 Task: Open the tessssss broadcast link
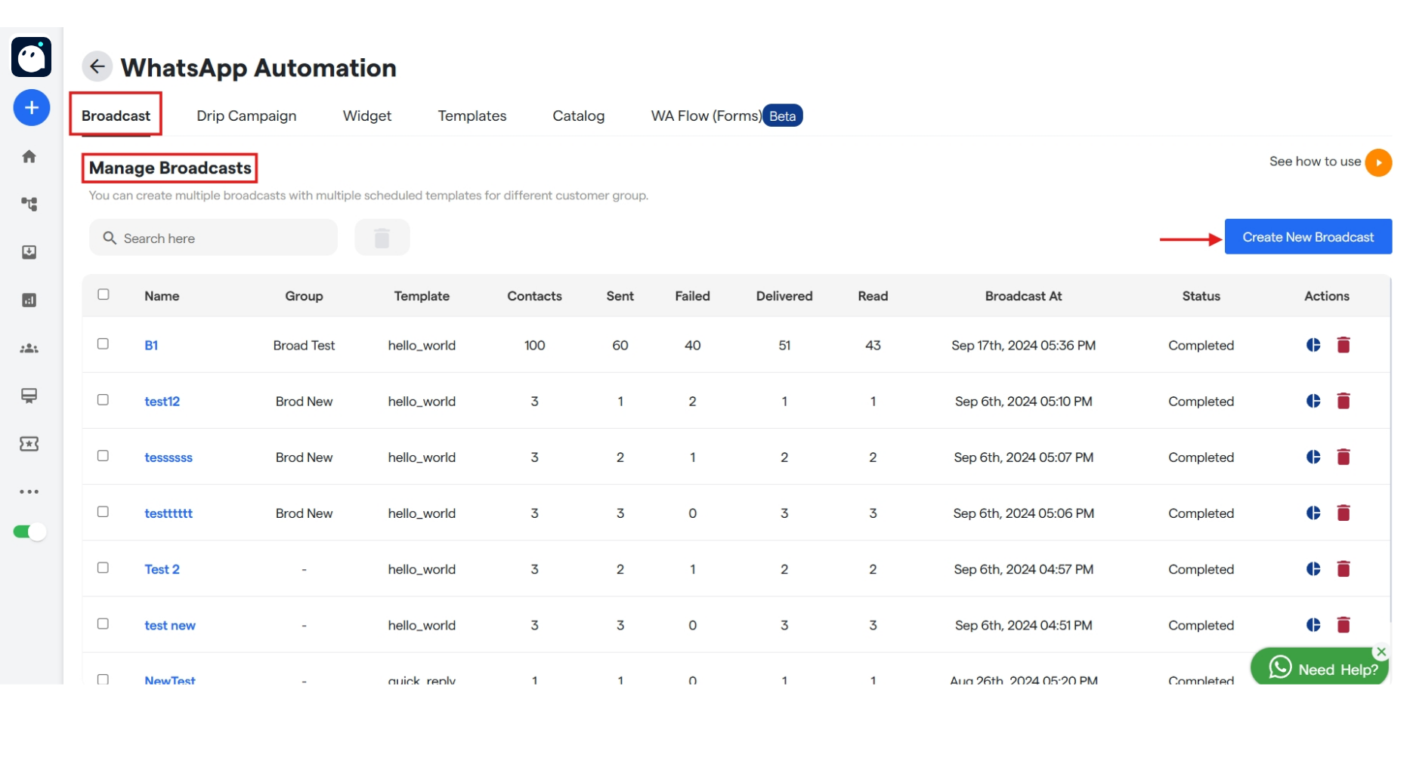coord(168,457)
